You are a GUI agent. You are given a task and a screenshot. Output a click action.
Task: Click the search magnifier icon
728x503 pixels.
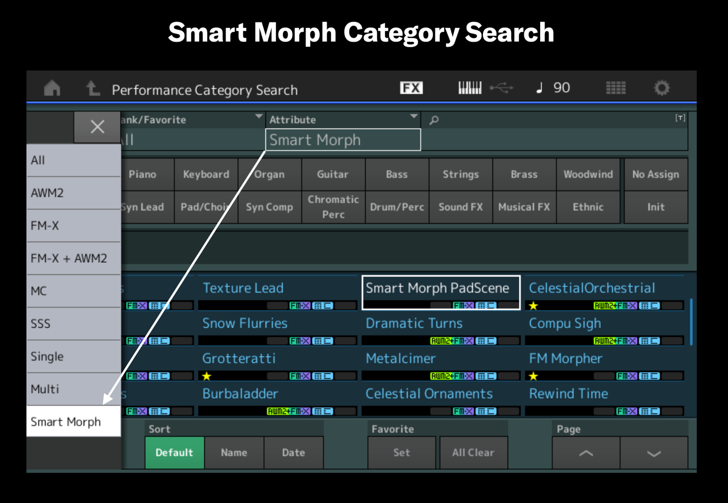pos(434,119)
